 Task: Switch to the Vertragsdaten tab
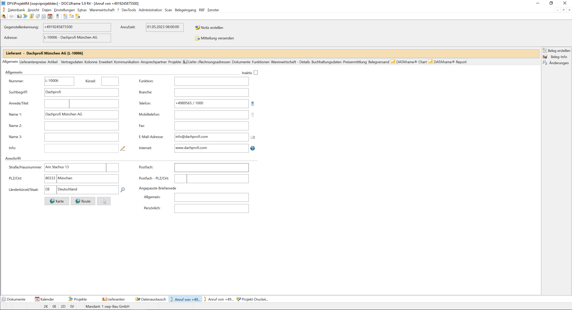click(72, 62)
